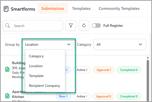Click the refresh icon button

click(84, 25)
